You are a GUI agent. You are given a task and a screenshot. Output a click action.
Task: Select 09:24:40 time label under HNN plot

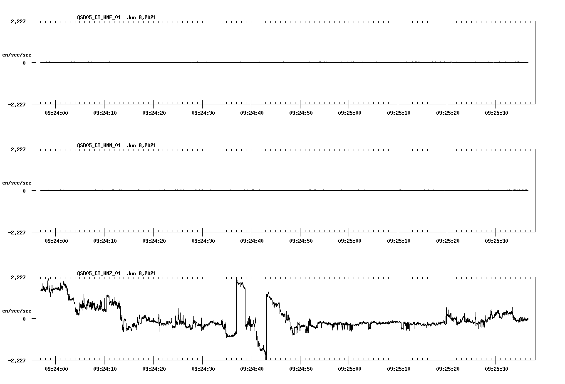pos(252,241)
